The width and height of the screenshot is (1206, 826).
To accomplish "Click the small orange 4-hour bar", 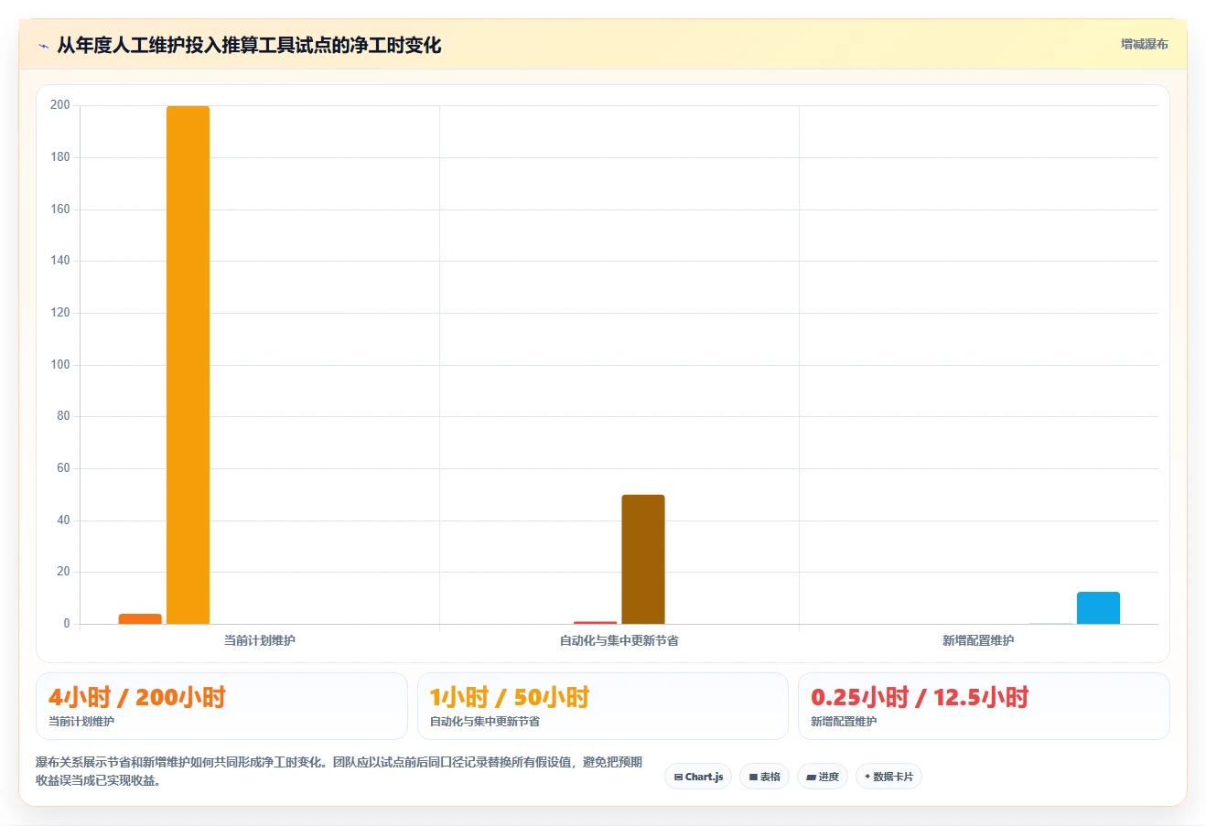I will point(140,619).
